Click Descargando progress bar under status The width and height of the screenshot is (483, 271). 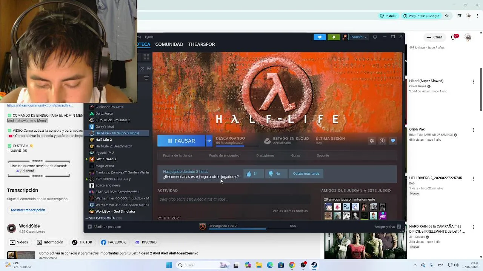click(x=237, y=146)
